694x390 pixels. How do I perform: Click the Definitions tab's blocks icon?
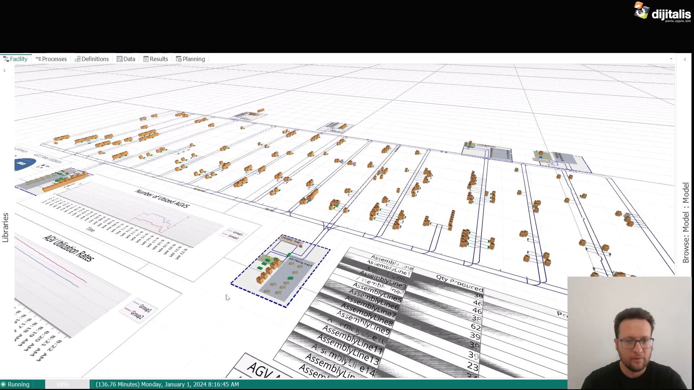[77, 59]
